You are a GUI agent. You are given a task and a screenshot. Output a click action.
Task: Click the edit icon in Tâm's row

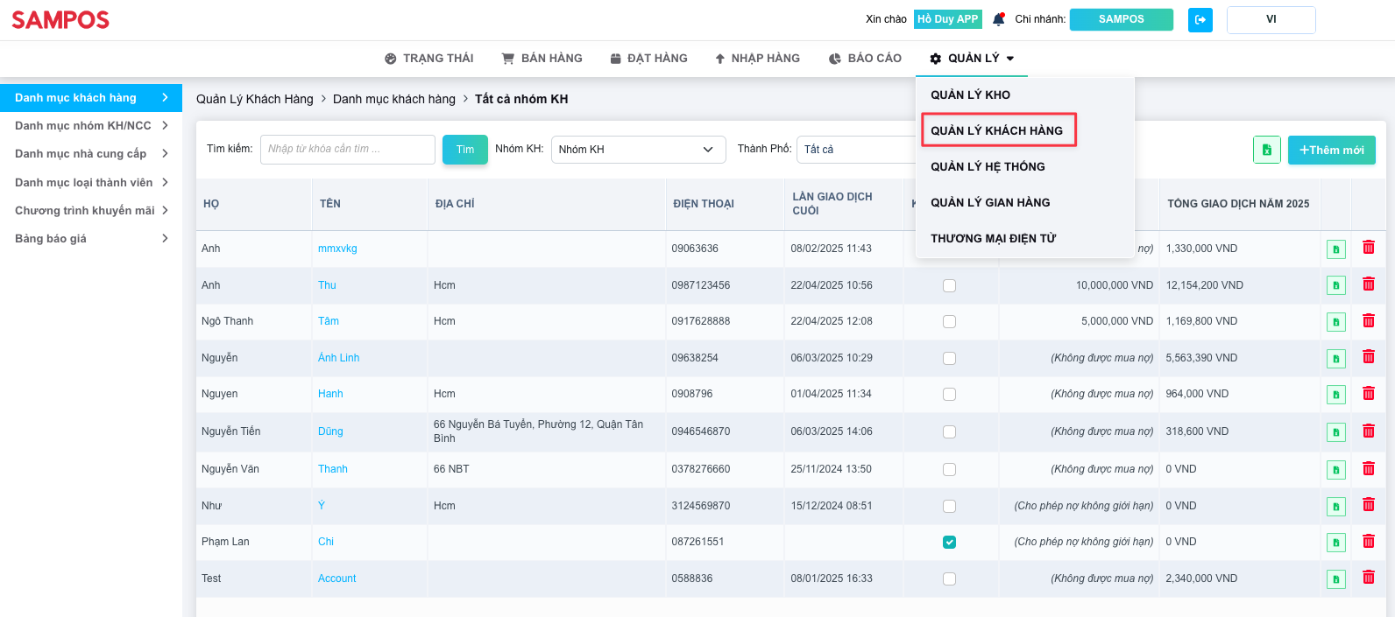click(1336, 322)
